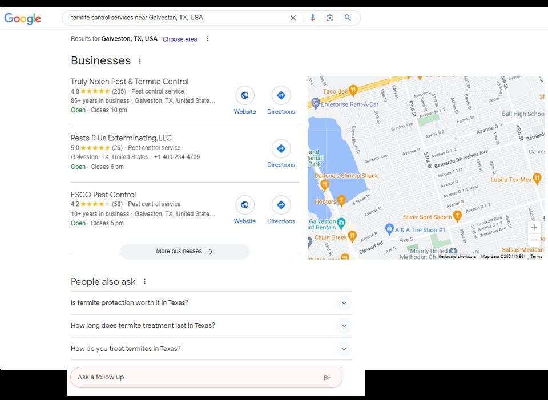Click the Ask a follow up field

[206, 377]
